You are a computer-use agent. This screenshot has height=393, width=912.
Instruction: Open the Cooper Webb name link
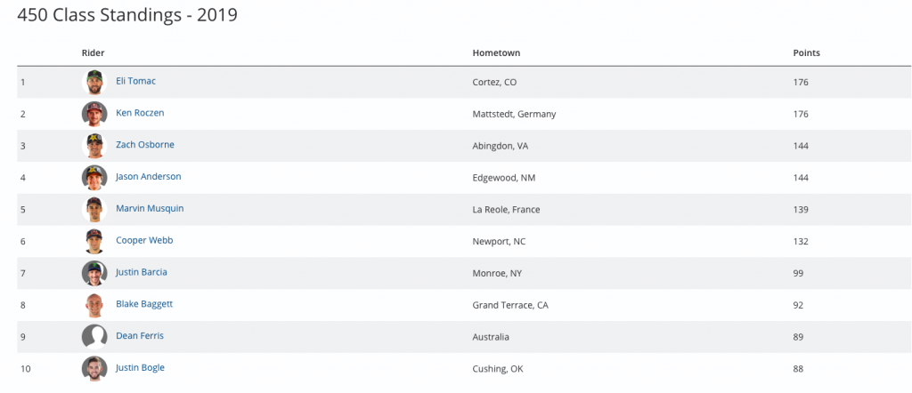(144, 240)
